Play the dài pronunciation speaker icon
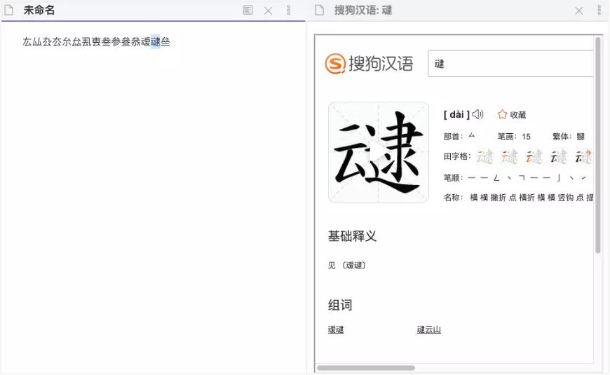 [477, 114]
